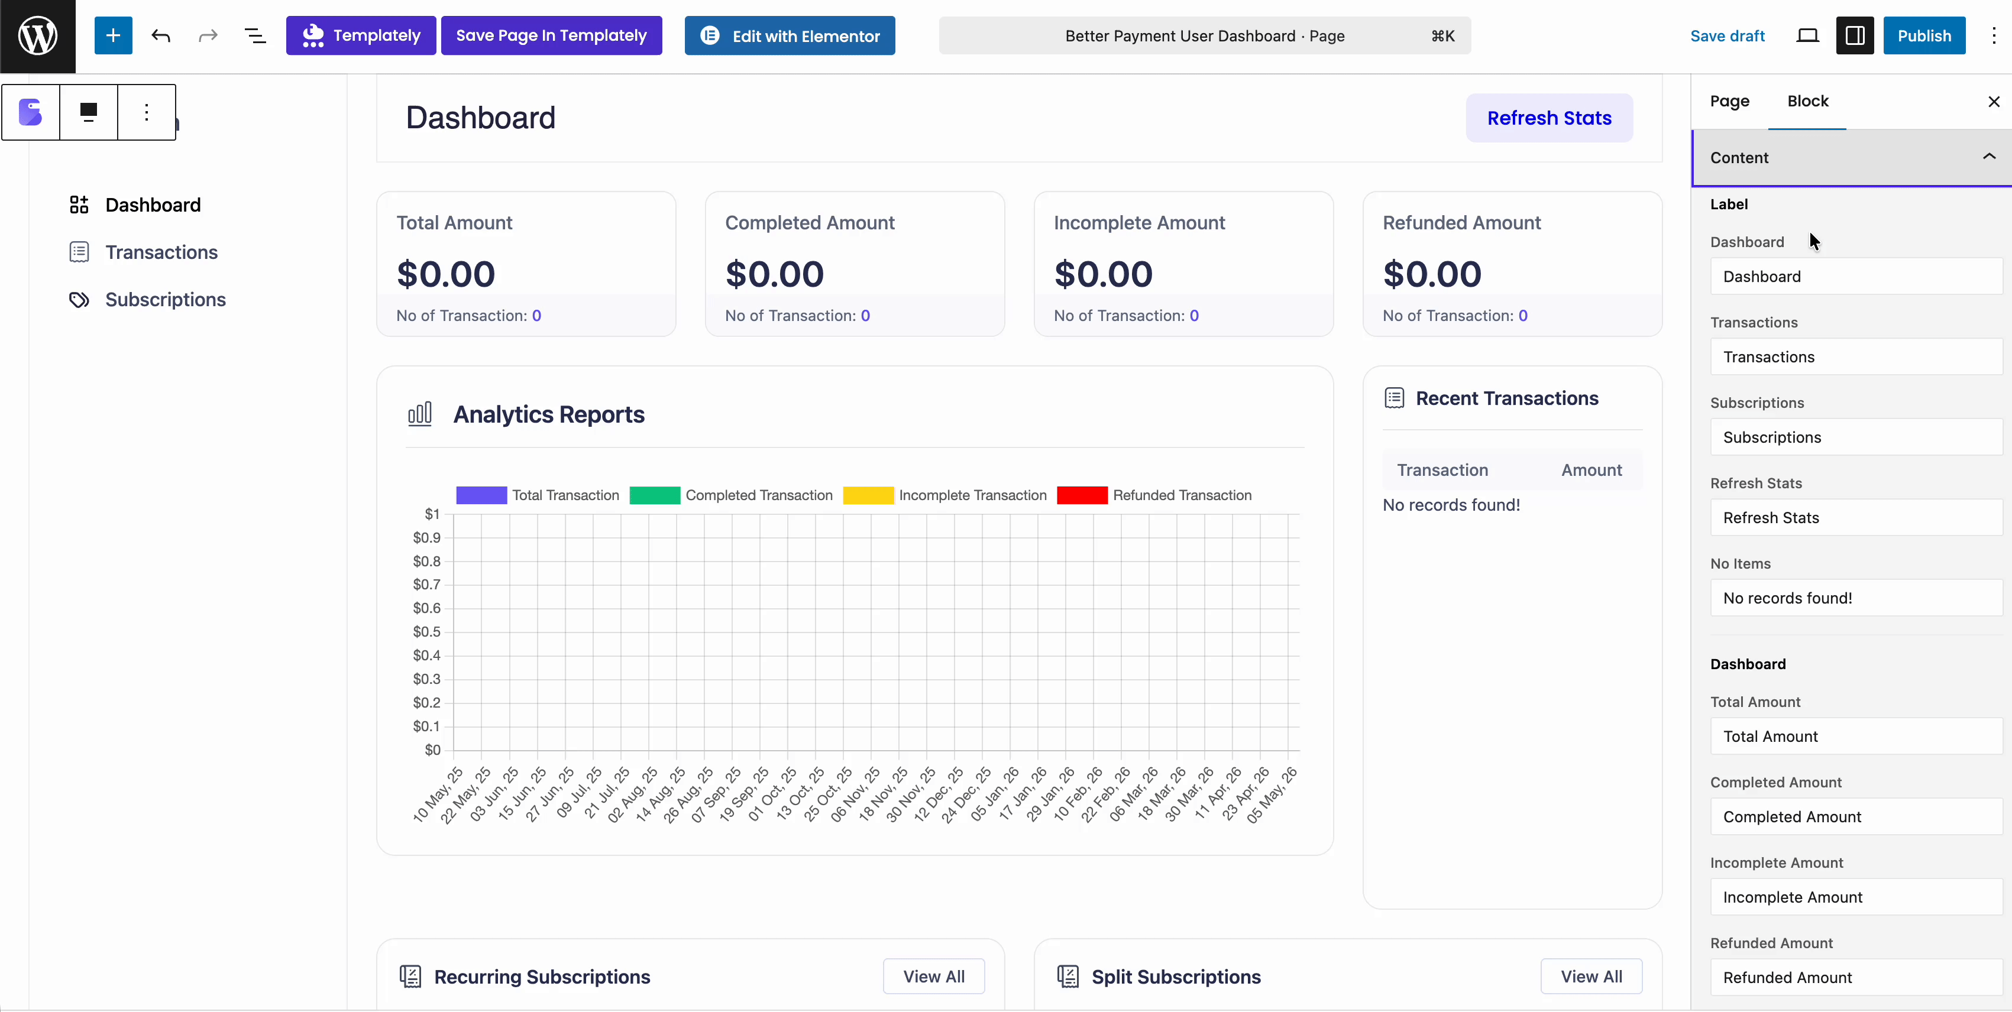
Task: Switch to the Page tab
Action: [1729, 102]
